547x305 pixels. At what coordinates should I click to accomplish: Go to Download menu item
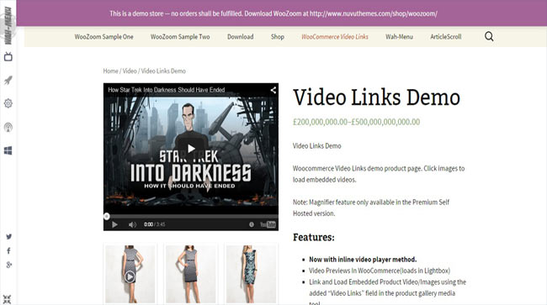coord(241,37)
